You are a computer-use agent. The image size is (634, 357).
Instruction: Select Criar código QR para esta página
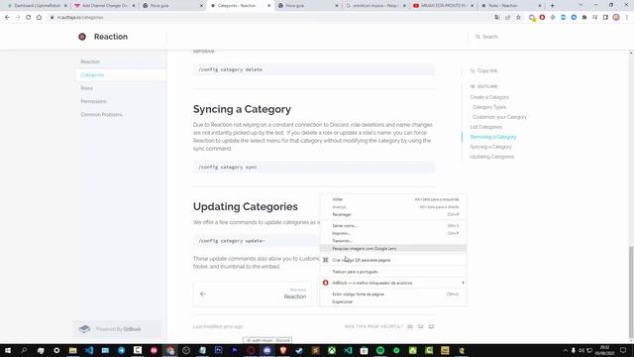[x=393, y=260]
